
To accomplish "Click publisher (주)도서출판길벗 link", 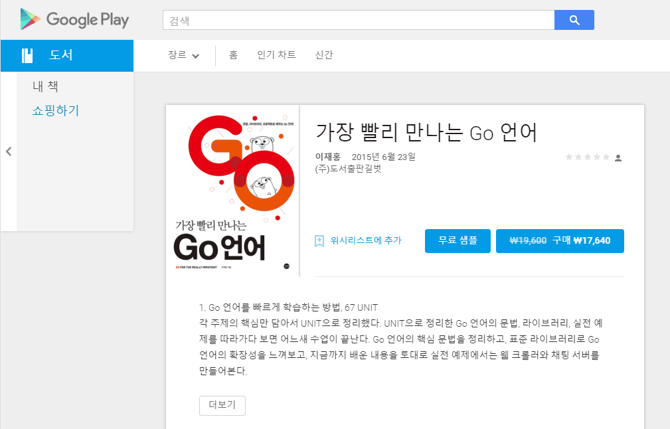I will tap(349, 169).
